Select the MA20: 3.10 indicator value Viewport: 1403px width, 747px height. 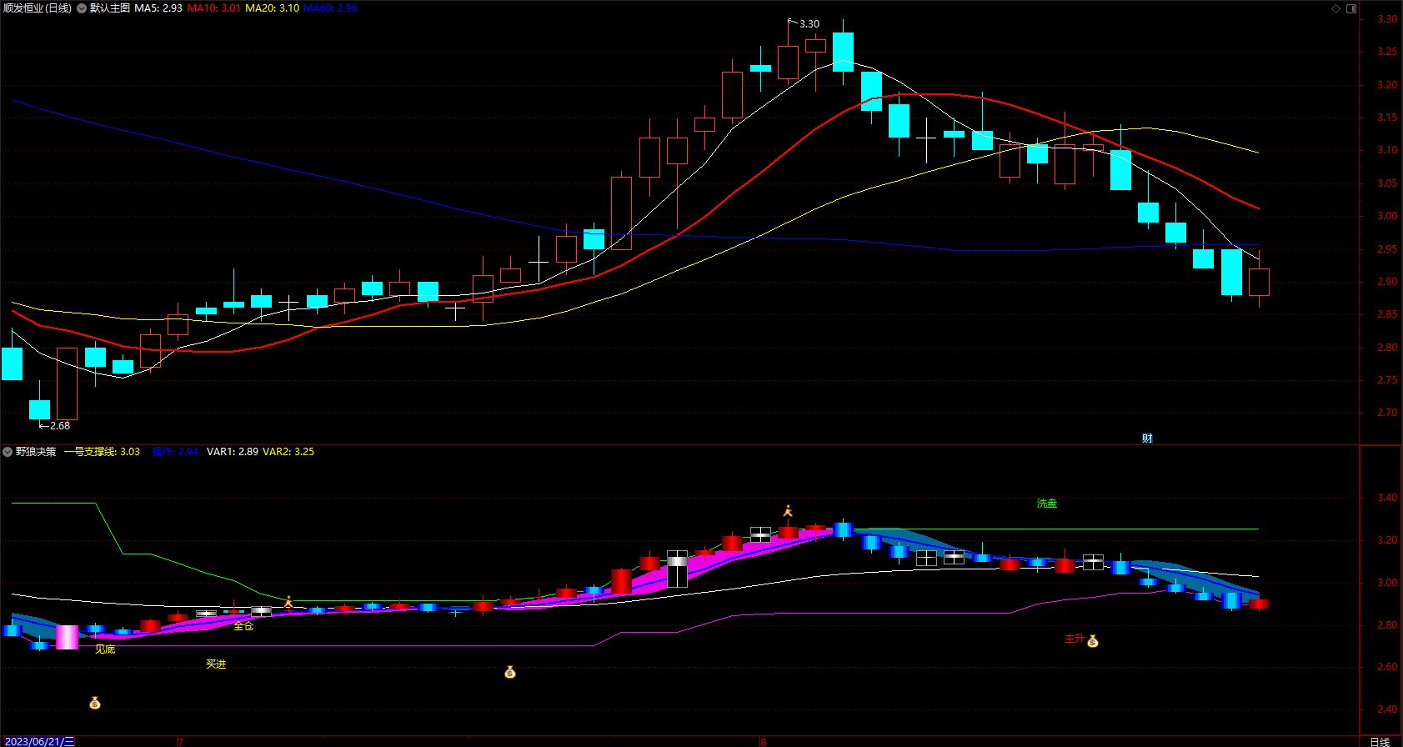tap(273, 8)
